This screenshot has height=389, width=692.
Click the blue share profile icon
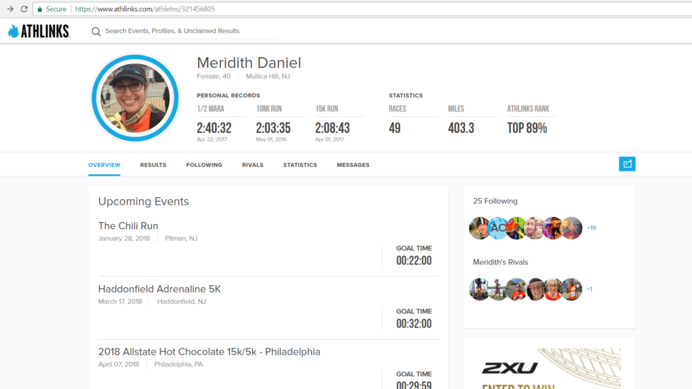pos(626,164)
